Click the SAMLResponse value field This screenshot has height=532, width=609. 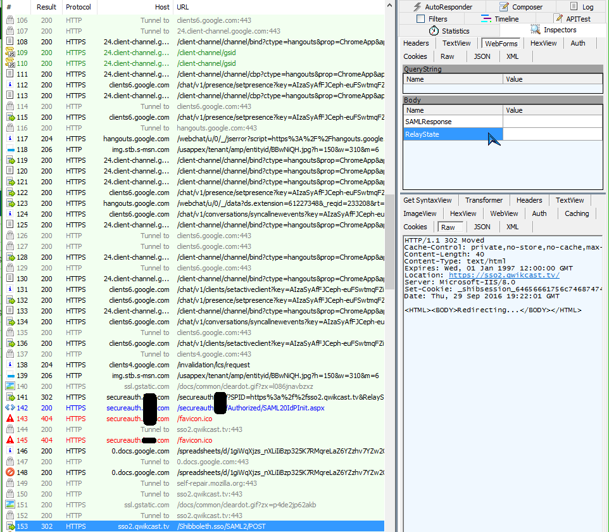coord(553,122)
